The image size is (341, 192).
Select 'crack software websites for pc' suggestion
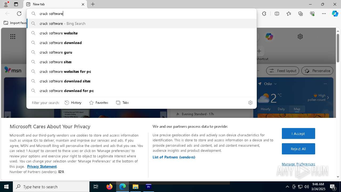[142, 71]
